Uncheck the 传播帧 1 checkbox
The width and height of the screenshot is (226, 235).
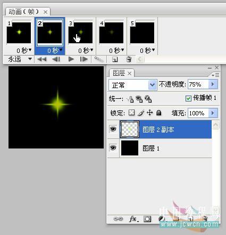188,98
